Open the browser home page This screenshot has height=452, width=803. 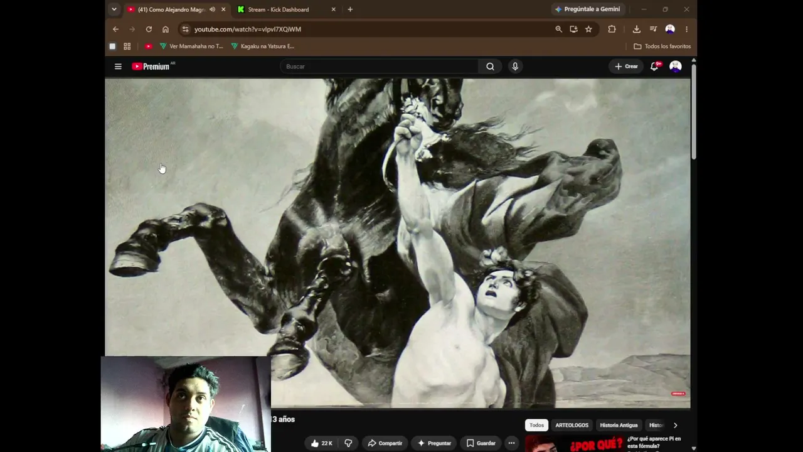[166, 29]
